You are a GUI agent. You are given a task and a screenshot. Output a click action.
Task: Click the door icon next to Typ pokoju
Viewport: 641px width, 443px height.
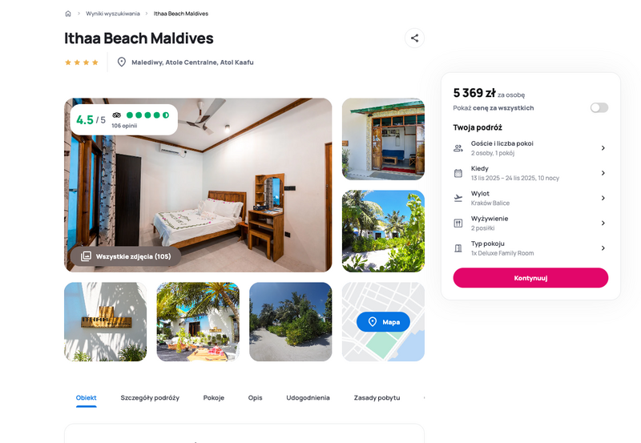(x=458, y=248)
